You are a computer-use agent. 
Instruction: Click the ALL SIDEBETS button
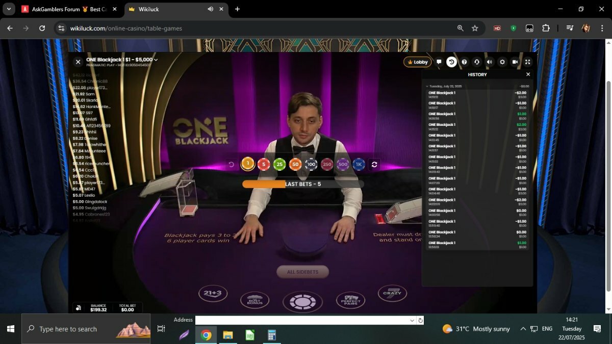(302, 272)
